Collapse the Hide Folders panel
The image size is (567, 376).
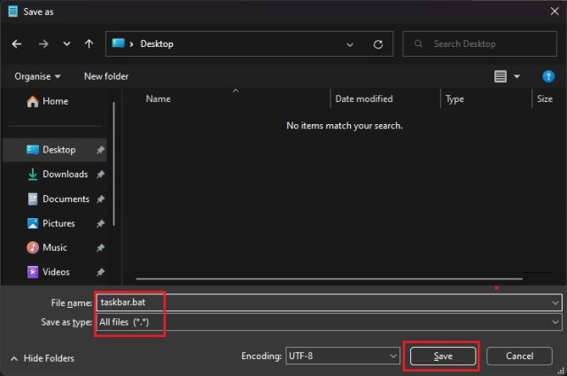point(42,358)
